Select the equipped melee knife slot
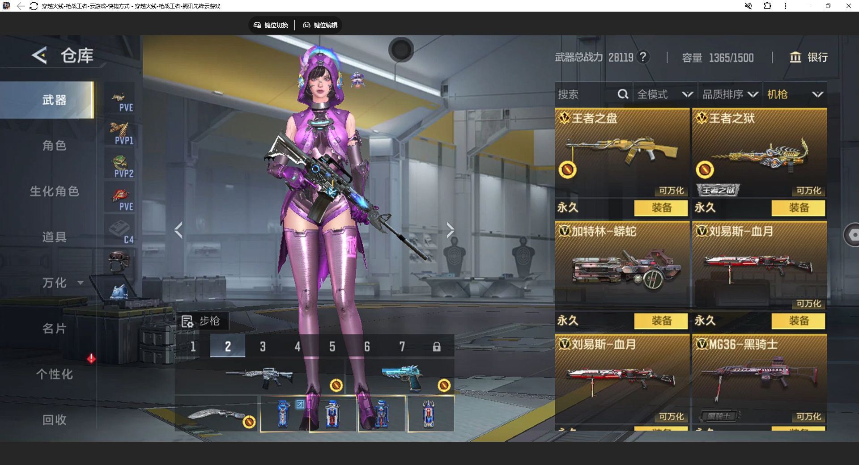The image size is (859, 465). [x=217, y=414]
